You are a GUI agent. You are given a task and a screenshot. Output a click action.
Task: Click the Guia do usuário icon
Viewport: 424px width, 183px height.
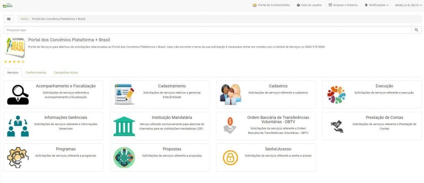298,5
